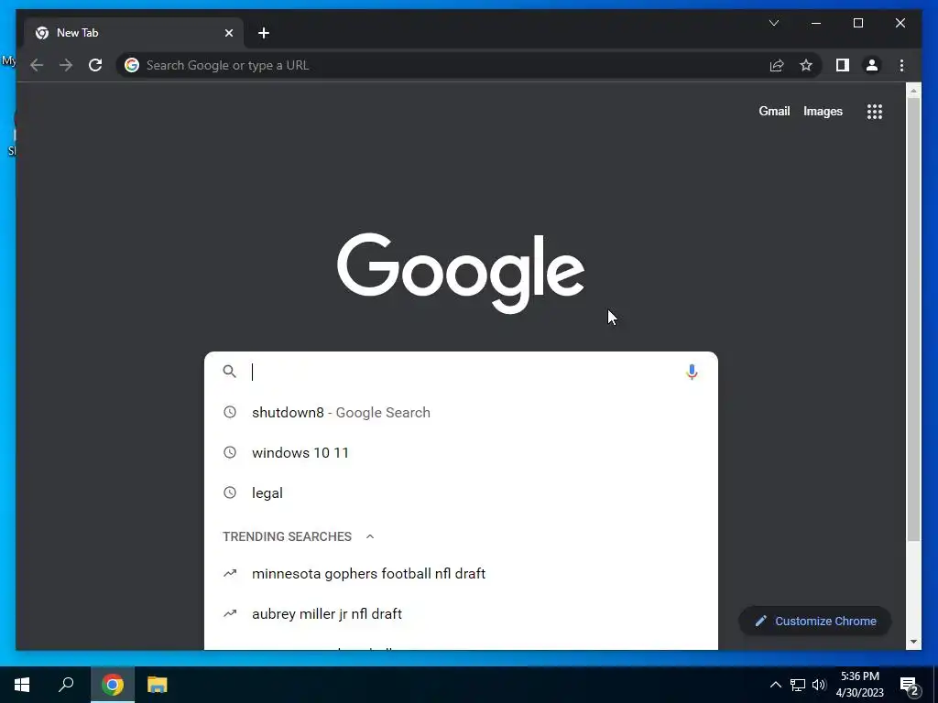The image size is (938, 703).
Task: Start voice search with the microphone
Action: pos(692,372)
